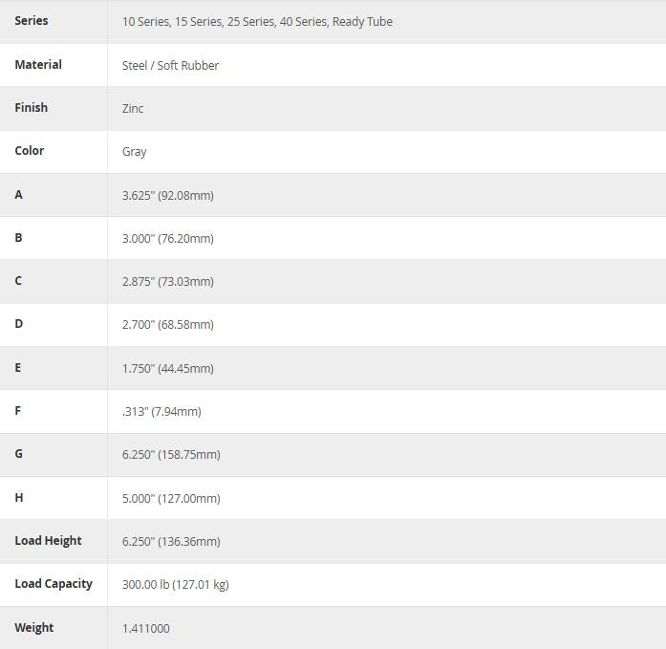
Task: Click the Load Height label
Action: pyautogui.click(x=48, y=541)
